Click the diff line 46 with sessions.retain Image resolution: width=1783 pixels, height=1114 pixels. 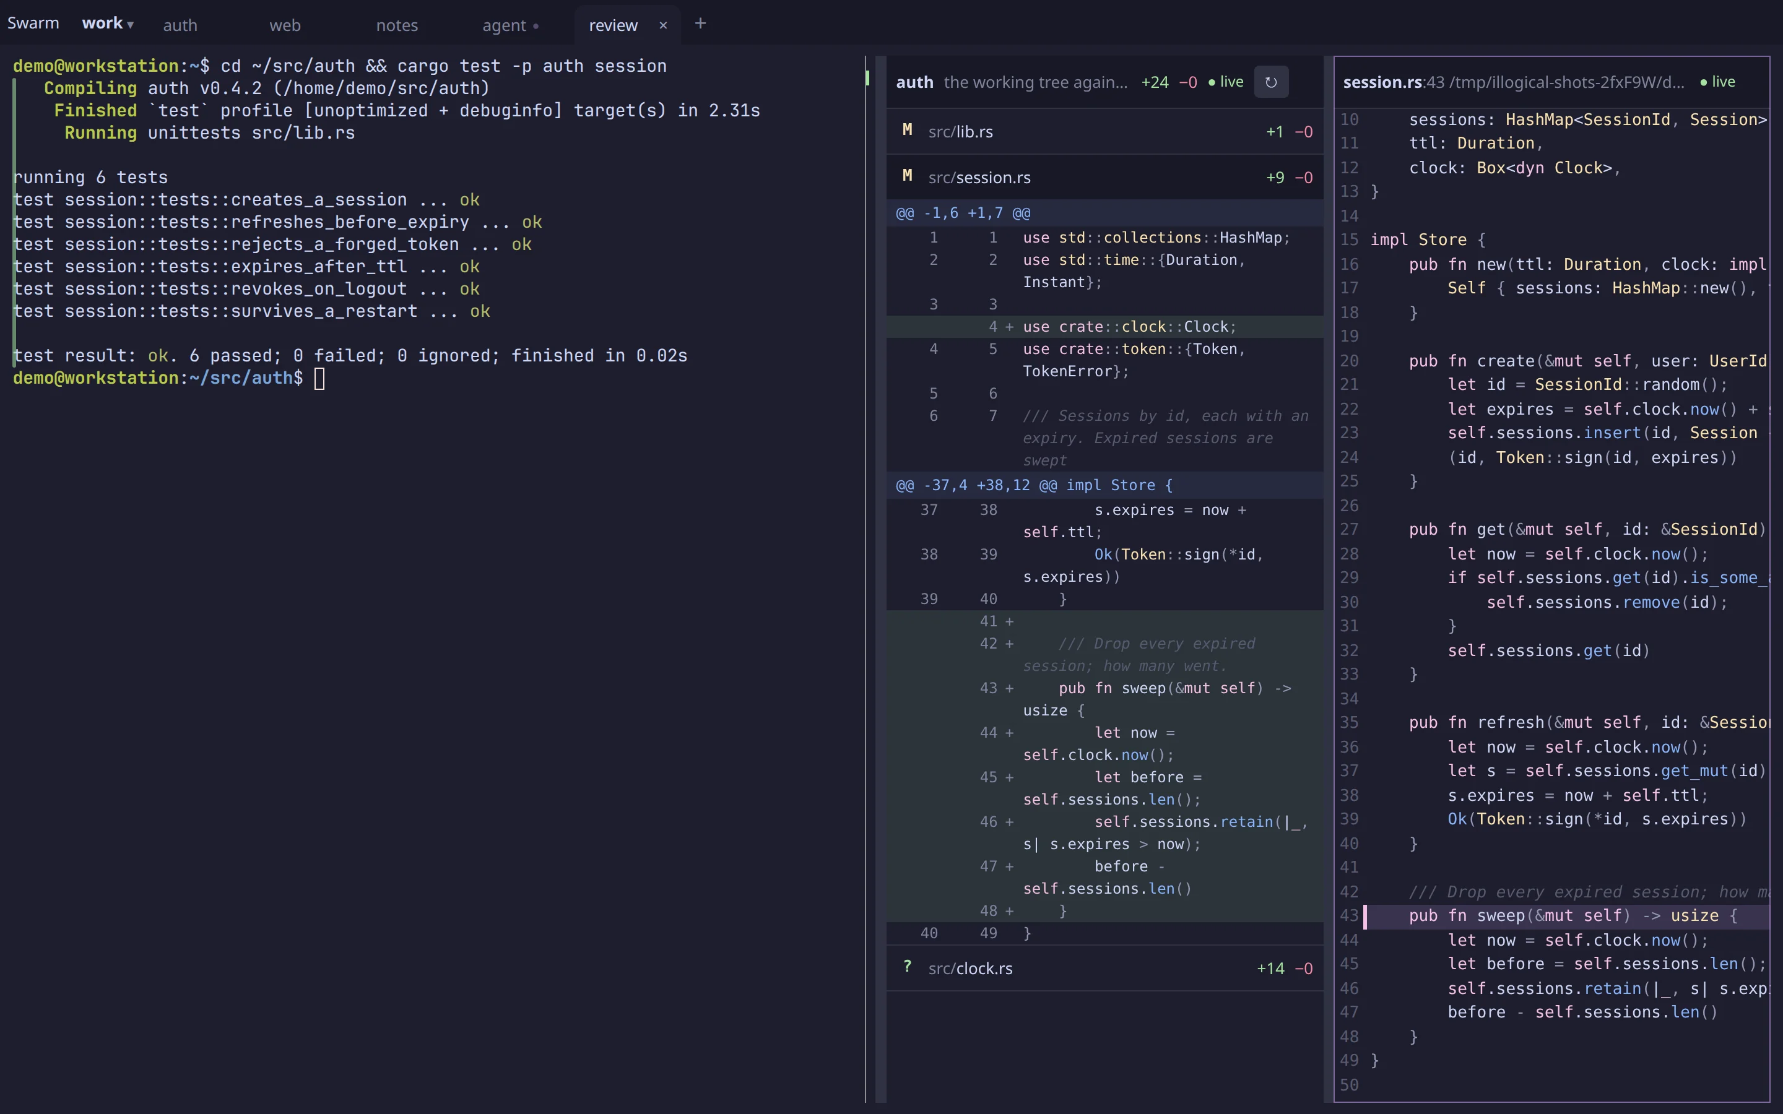coord(1104,832)
